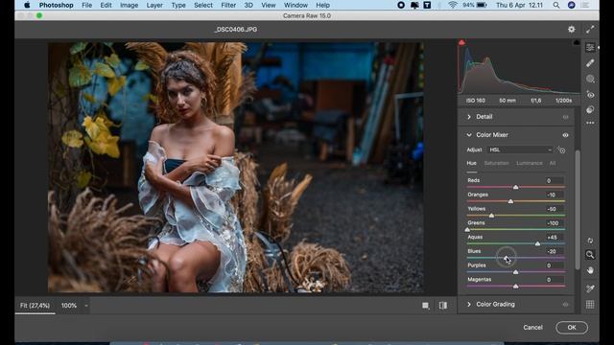This screenshot has height=345, width=614.
Task: Toggle the color sampler eyedropper tool
Action: pyautogui.click(x=590, y=288)
